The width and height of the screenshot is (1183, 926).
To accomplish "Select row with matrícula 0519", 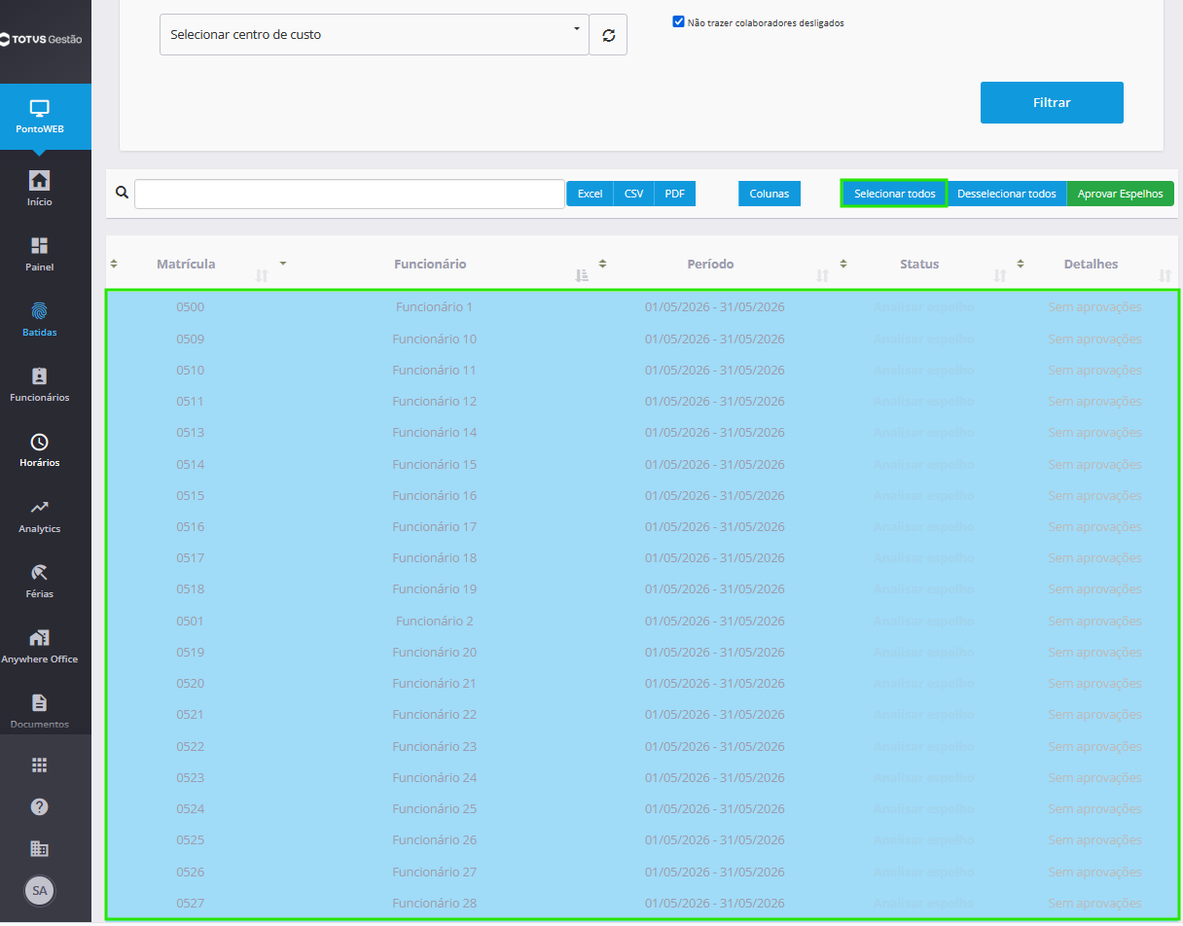I will tap(642, 652).
